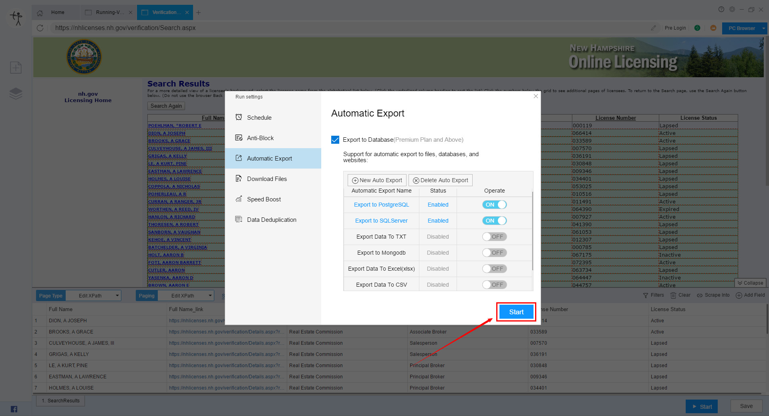The height and width of the screenshot is (416, 769).
Task: Expand the Page Type Edit XPath dropdown
Action: coord(117,295)
